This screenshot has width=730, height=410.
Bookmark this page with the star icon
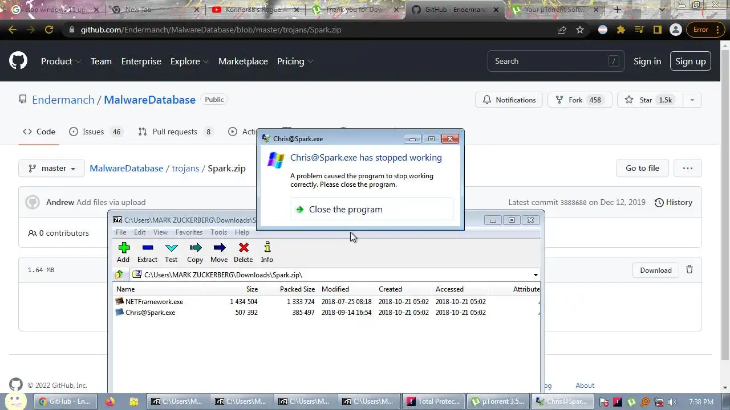(580, 30)
